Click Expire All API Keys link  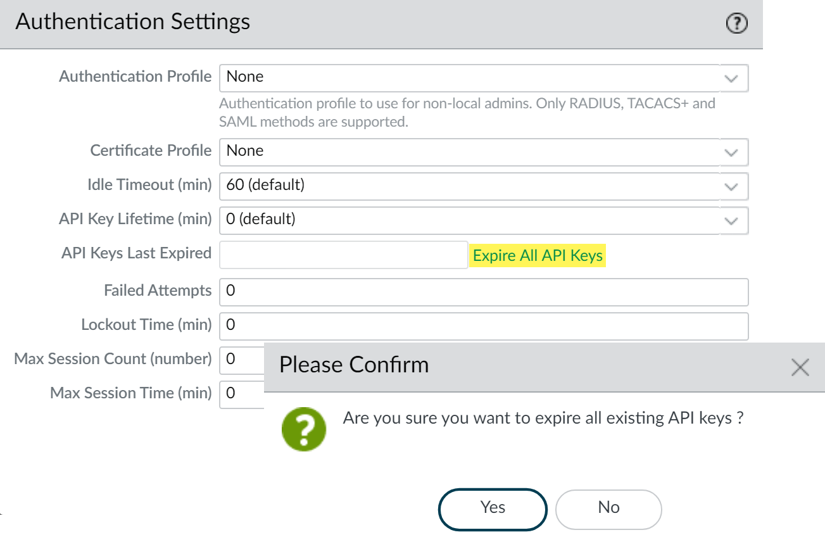point(538,256)
